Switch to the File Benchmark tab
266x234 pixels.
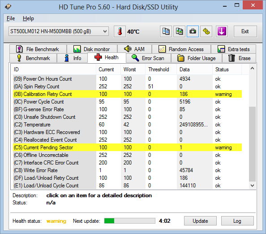[x=38, y=49]
